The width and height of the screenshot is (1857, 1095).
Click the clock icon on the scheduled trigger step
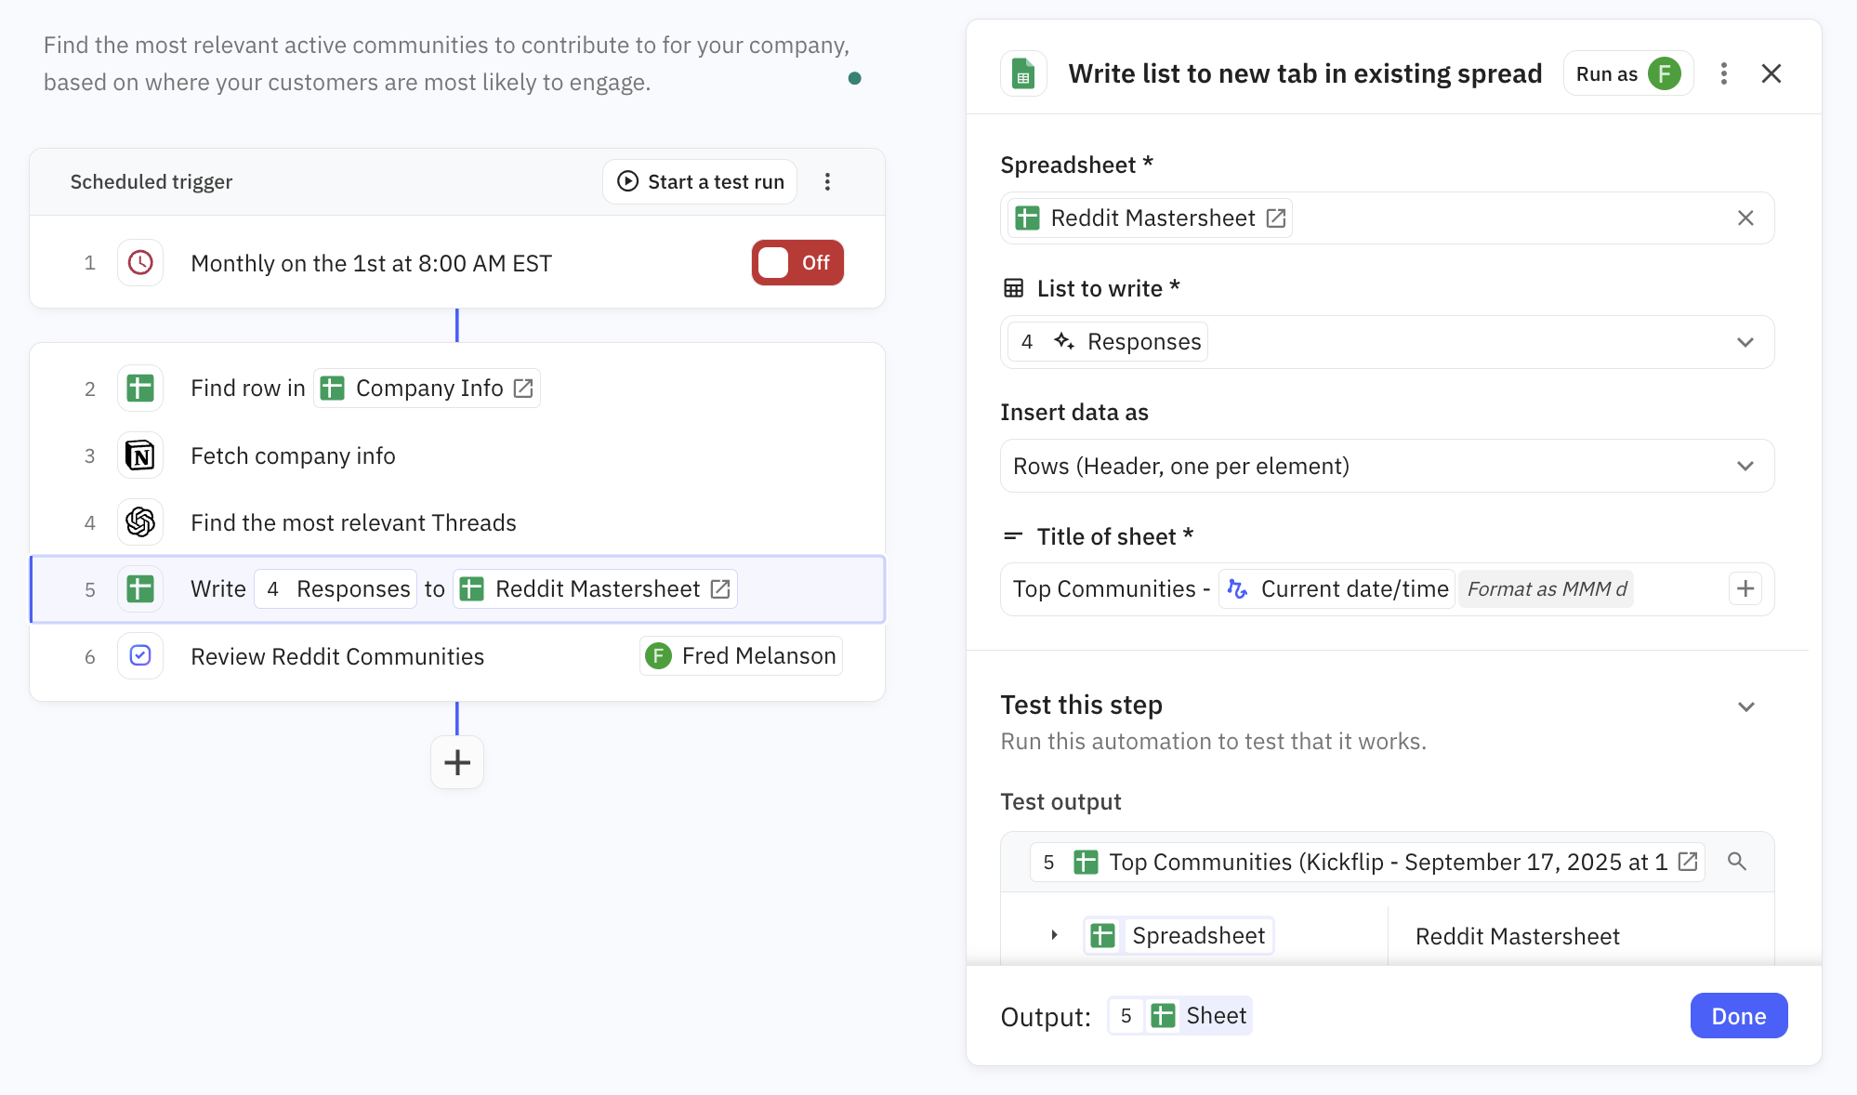pyautogui.click(x=140, y=263)
